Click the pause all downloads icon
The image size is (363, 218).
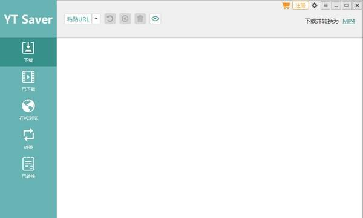pos(125,19)
